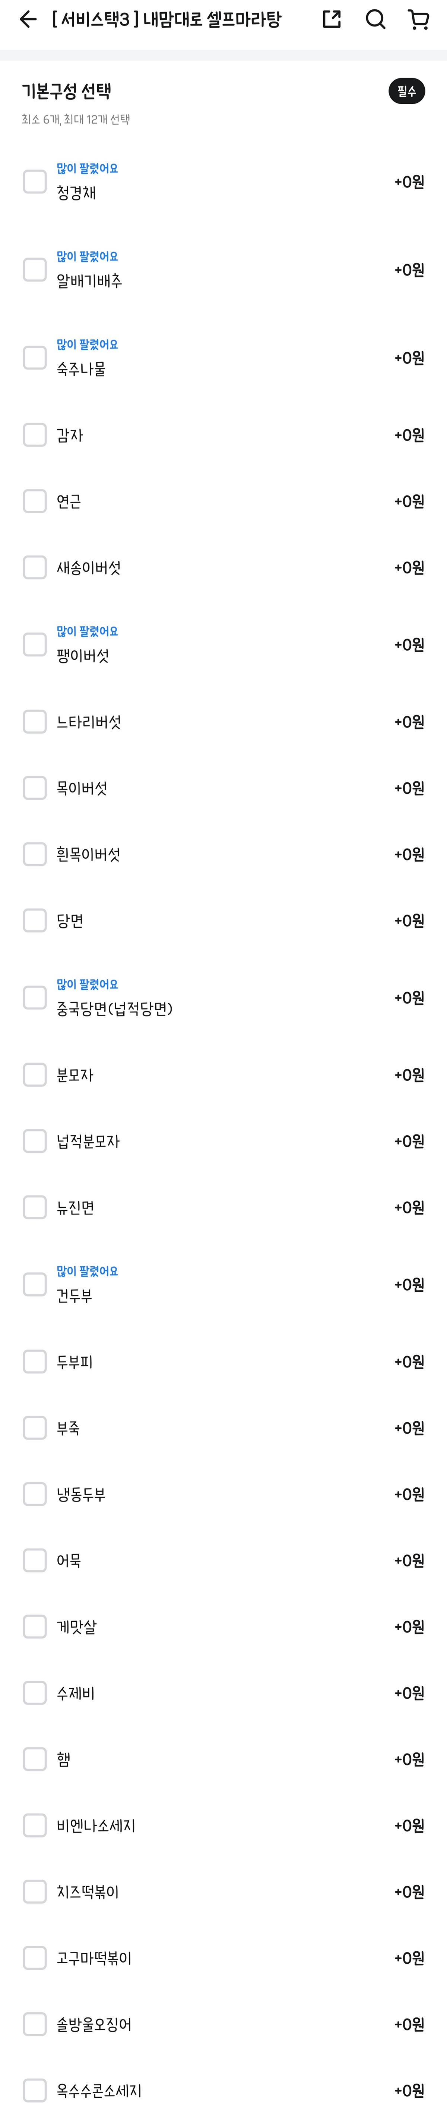Open the share icon in header
This screenshot has width=447, height=2113.
[x=332, y=20]
